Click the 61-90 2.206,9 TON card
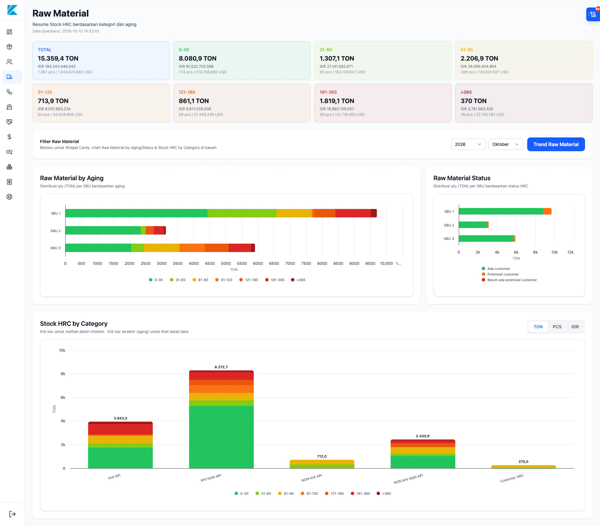Viewport: 600px width, 526px height. coord(524,61)
